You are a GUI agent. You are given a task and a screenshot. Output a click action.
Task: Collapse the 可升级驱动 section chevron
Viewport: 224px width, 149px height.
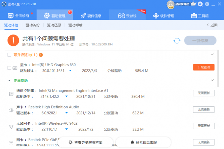(212, 54)
